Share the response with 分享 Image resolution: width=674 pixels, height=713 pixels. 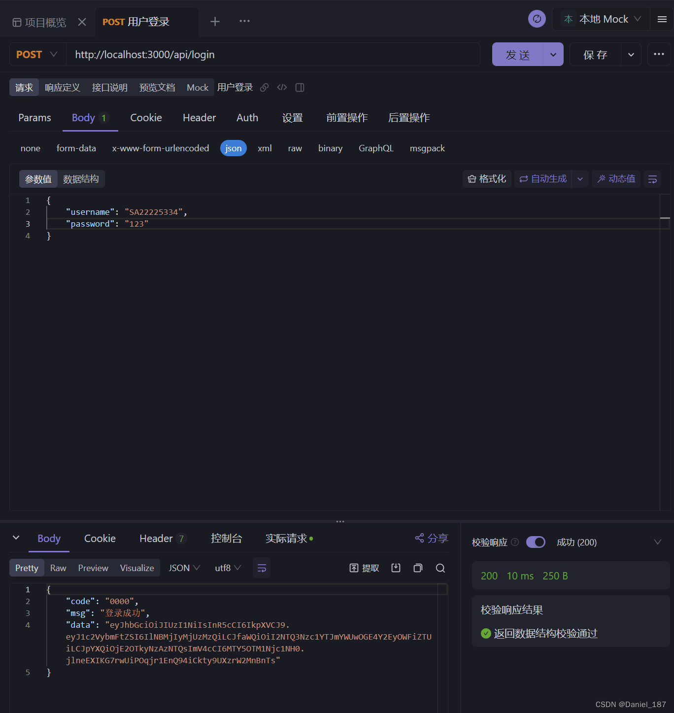pyautogui.click(x=432, y=538)
